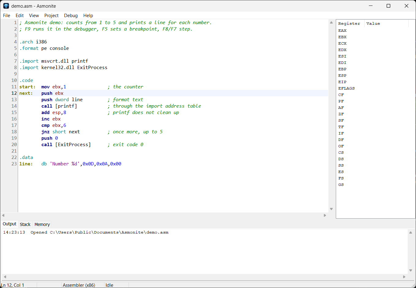Screen dimensions: 416x288
Task: Click the code editor's scroll-up arrow
Action: pos(331,22)
